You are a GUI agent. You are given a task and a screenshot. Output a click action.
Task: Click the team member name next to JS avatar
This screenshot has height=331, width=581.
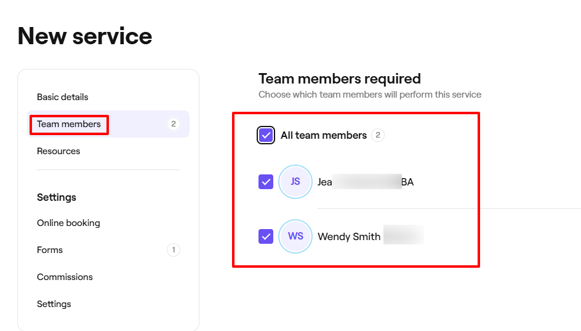pyautogui.click(x=365, y=182)
